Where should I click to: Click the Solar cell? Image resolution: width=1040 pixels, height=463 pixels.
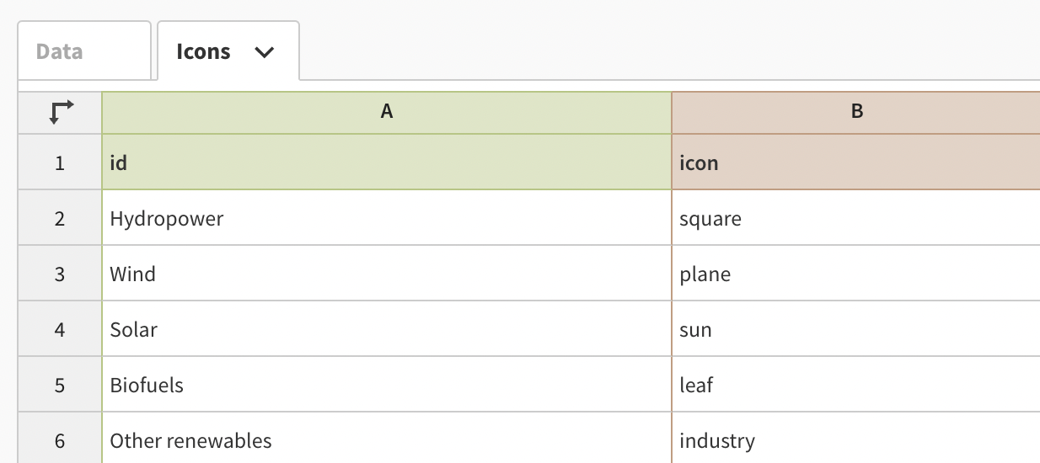point(387,329)
